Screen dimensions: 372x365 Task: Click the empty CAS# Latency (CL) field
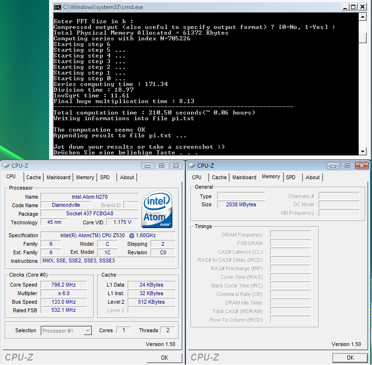(x=291, y=252)
